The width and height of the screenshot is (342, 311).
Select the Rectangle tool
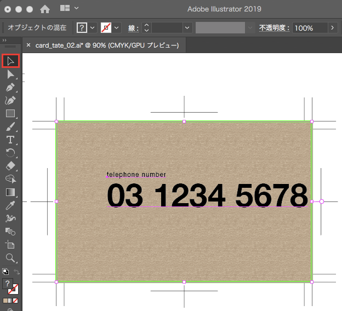[x=10, y=113]
